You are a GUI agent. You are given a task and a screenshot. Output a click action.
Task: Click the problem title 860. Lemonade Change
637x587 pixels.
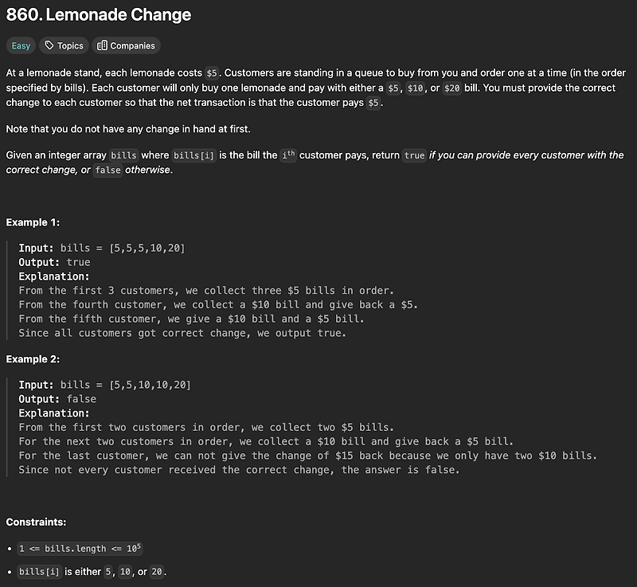tap(96, 14)
